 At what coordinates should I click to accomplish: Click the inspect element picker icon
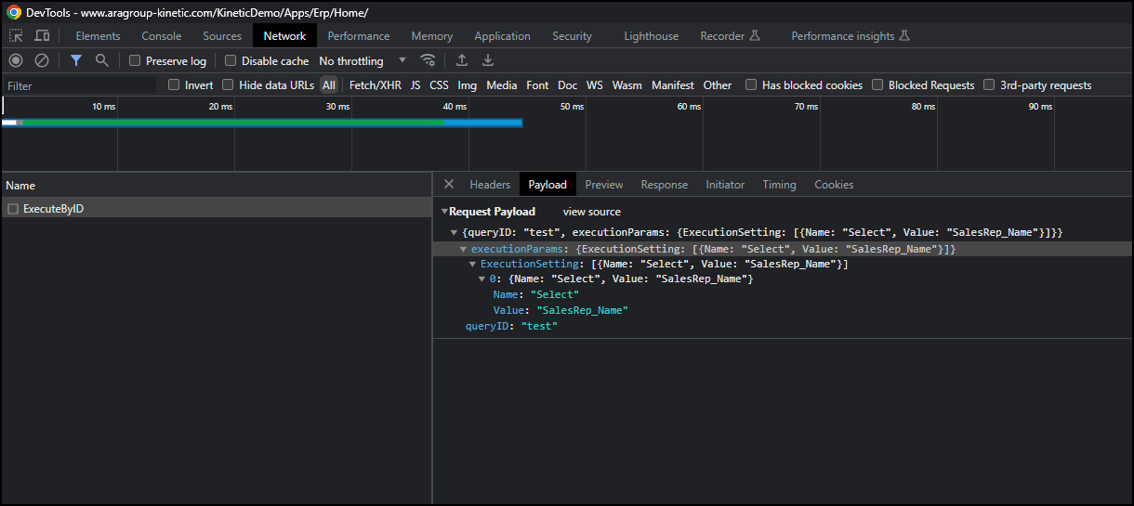16,36
